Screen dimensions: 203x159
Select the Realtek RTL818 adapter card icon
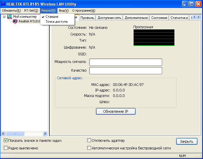pos(15,21)
